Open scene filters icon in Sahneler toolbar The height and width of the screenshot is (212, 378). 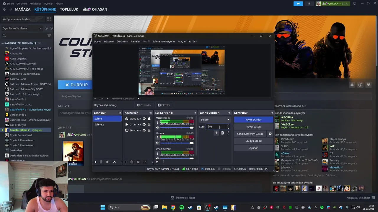click(x=107, y=162)
